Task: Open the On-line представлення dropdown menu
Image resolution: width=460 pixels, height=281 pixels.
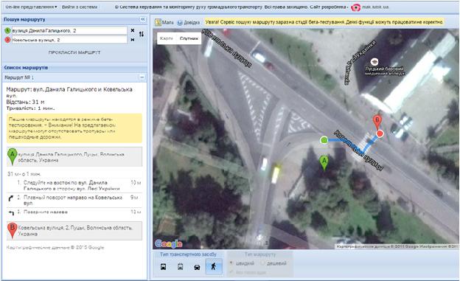Action: coord(32,7)
